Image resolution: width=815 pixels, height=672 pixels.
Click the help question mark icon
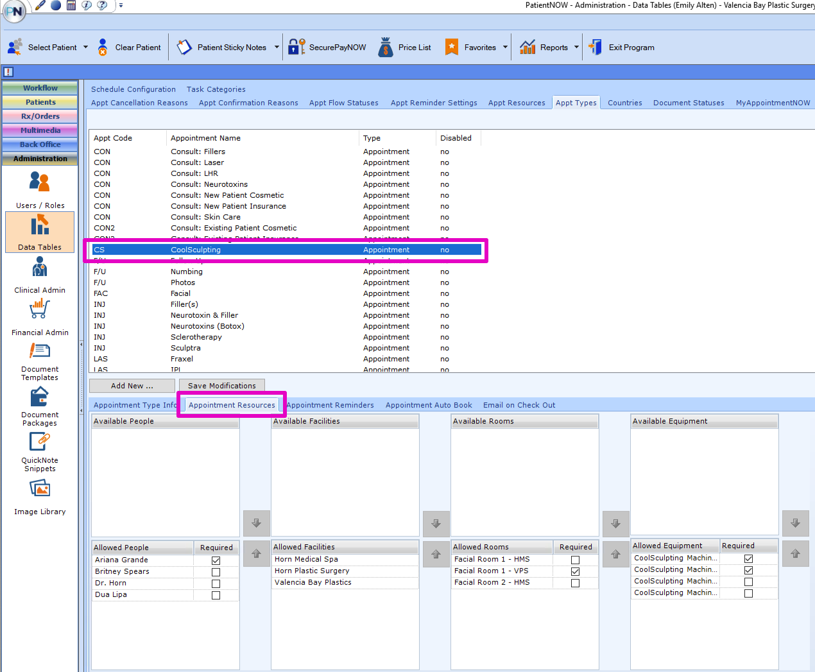point(102,5)
